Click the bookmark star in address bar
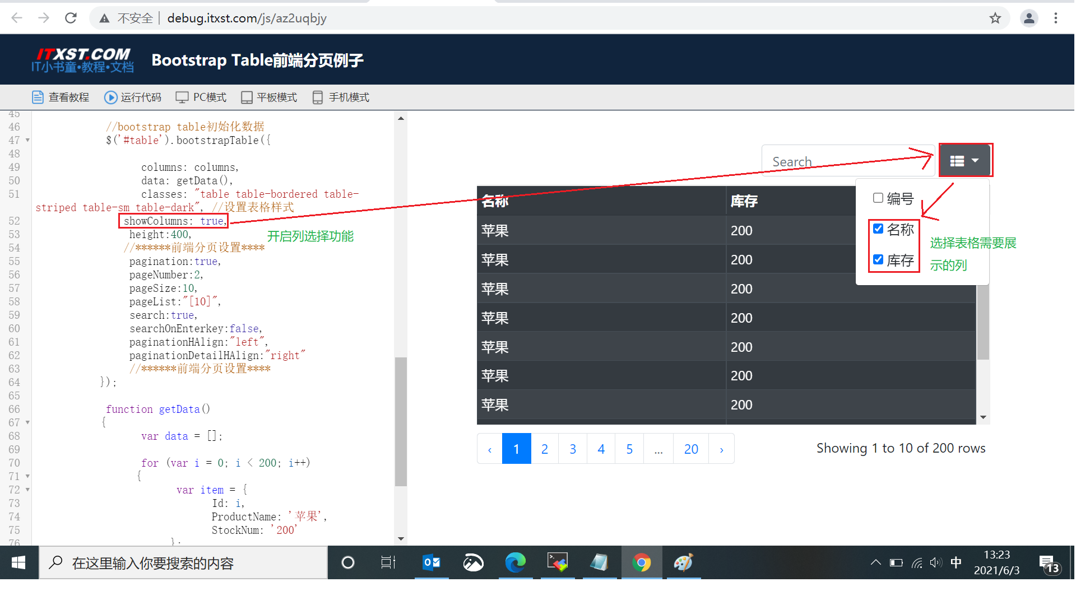This screenshot has width=1076, height=605. [996, 18]
